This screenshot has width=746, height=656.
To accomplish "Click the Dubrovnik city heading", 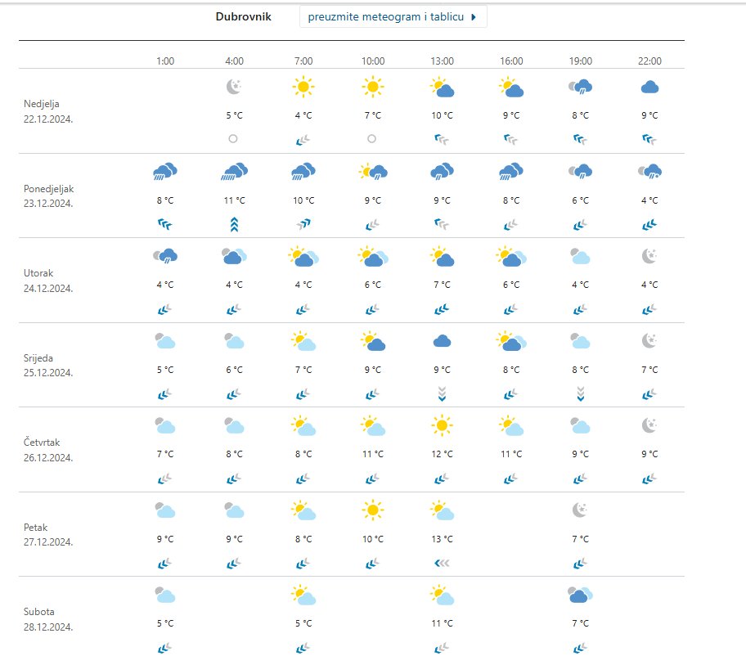I will 243,16.
